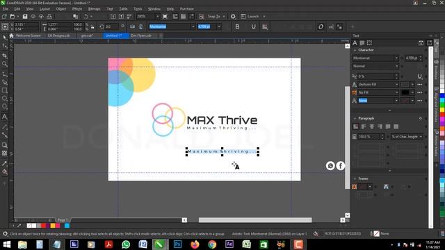Select the Color Eyedropper tool
445x250 pixels.
pos(5,164)
